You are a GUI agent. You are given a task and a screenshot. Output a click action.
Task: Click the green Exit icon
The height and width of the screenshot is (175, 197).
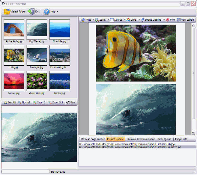click(31, 11)
